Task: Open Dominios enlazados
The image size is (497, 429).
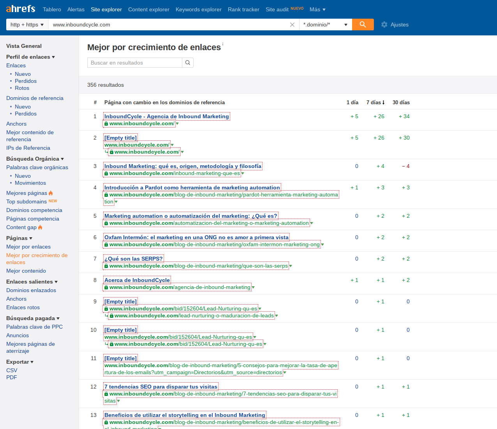Action: 31,291
